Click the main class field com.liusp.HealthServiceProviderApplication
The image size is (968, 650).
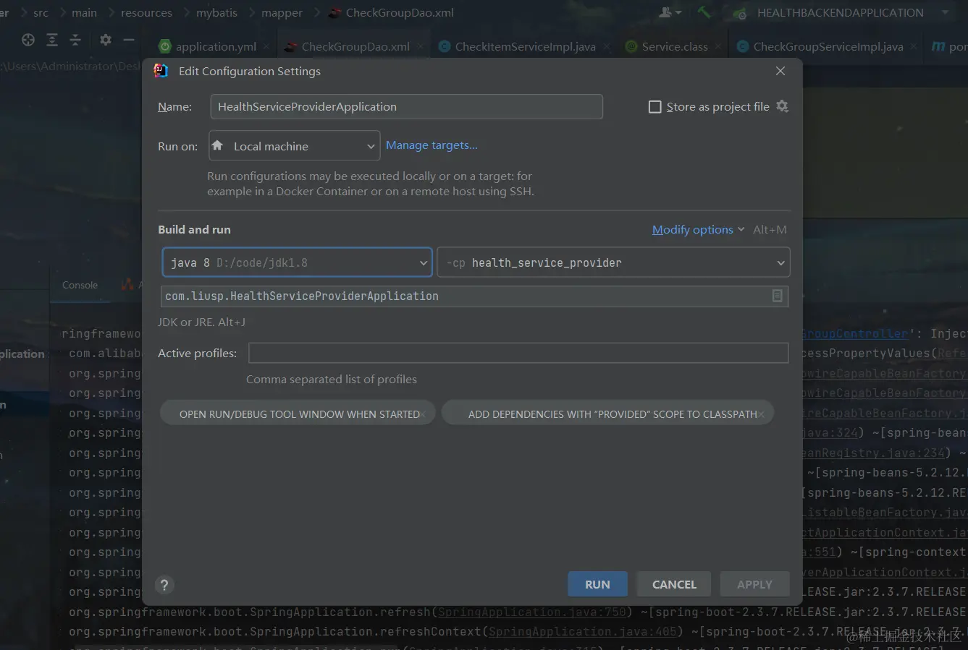pyautogui.click(x=474, y=296)
